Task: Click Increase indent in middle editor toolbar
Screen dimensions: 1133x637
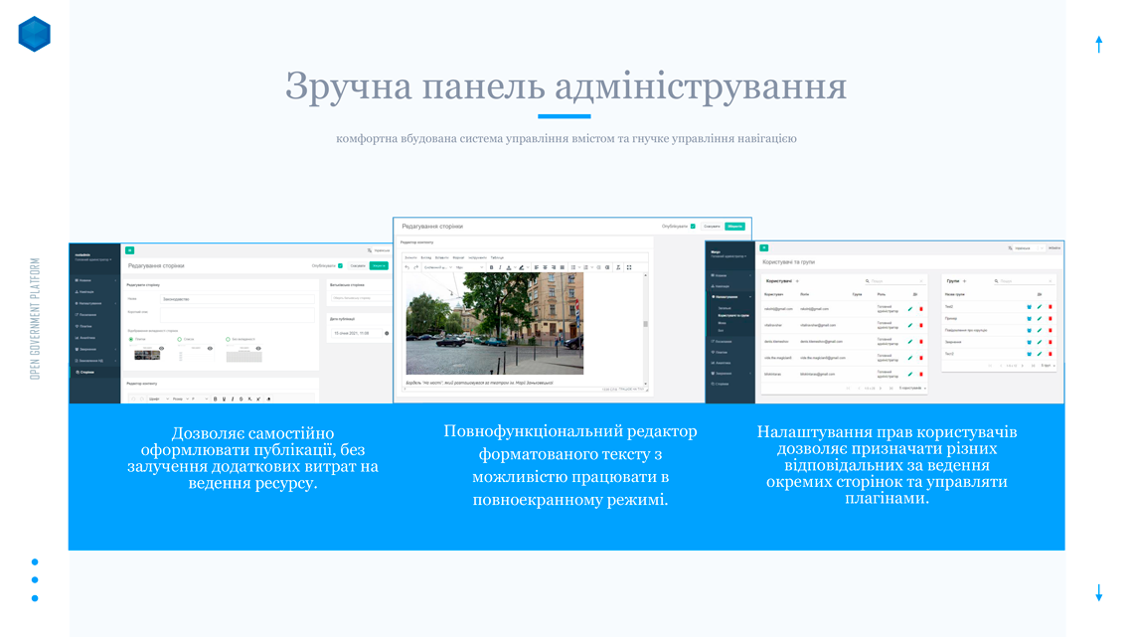Action: [x=607, y=267]
